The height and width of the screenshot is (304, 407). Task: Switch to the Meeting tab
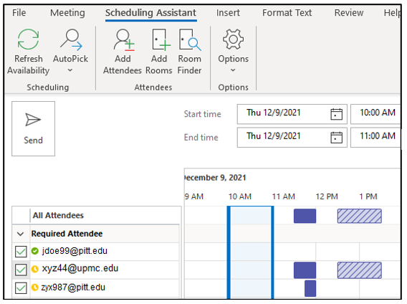point(67,13)
